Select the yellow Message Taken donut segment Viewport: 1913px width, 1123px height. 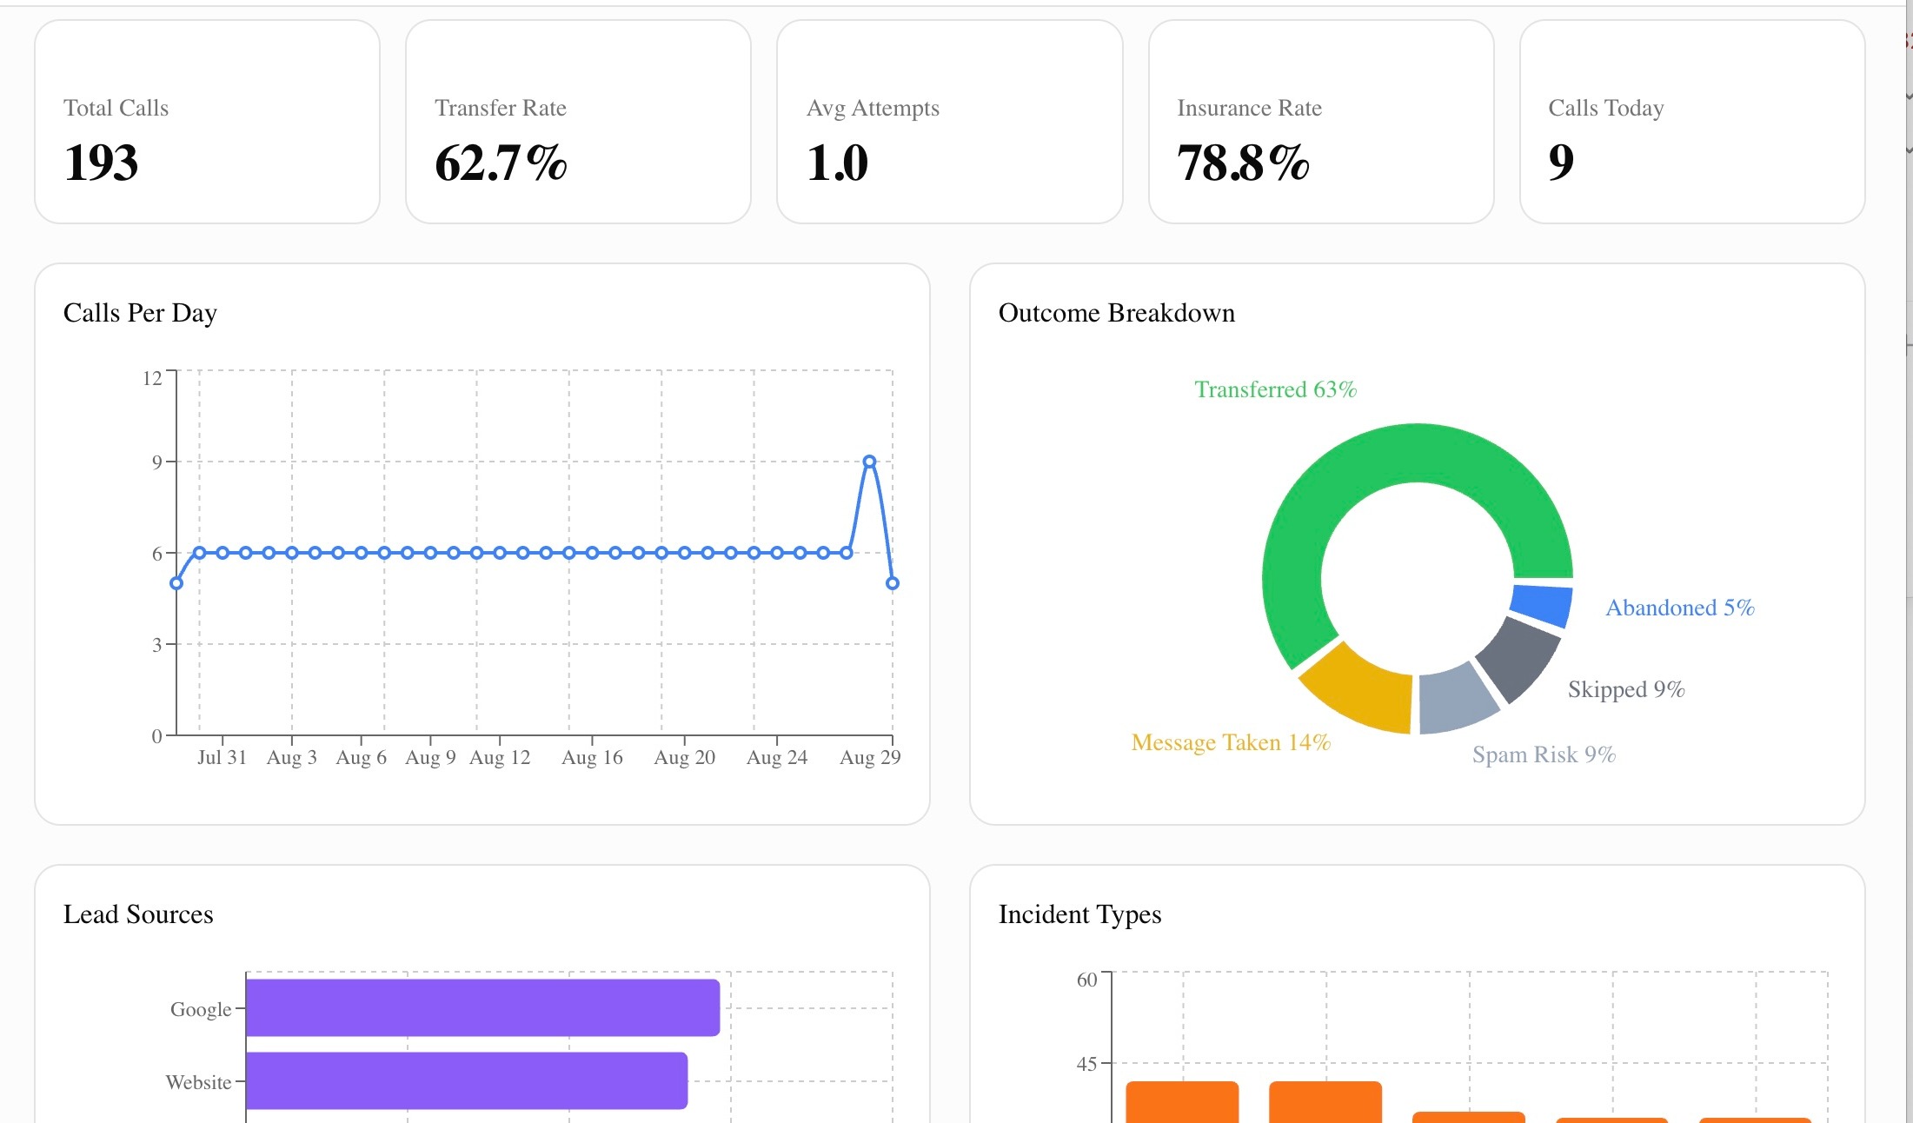1363,691
